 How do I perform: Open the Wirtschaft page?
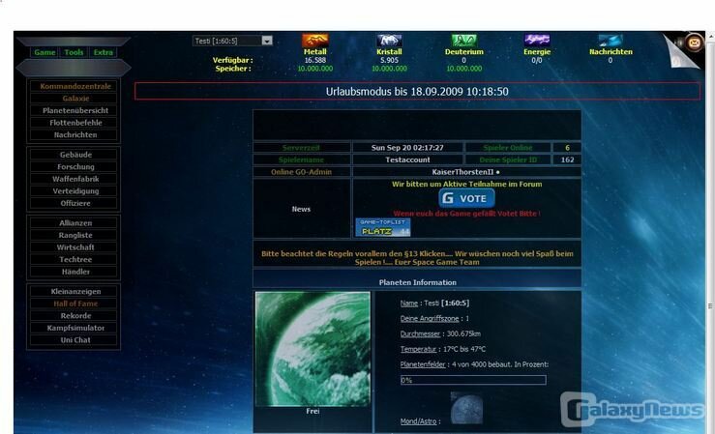tap(75, 247)
